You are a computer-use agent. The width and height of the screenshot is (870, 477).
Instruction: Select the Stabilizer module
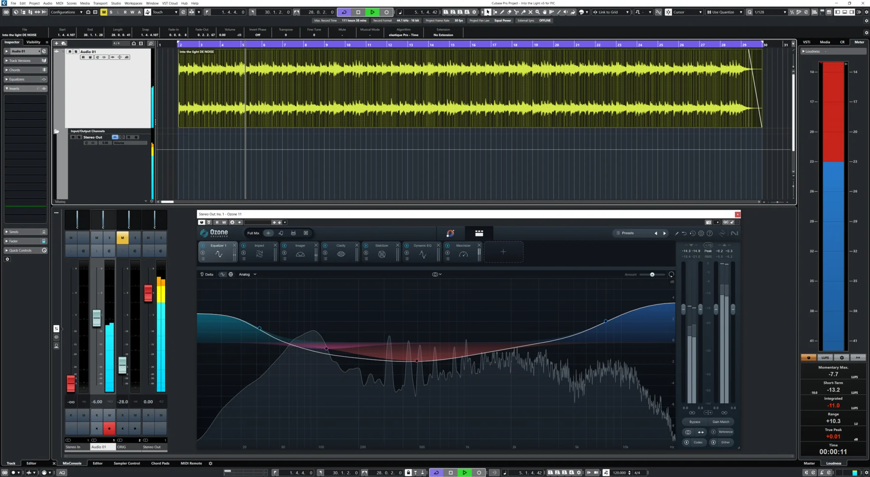[x=381, y=246]
